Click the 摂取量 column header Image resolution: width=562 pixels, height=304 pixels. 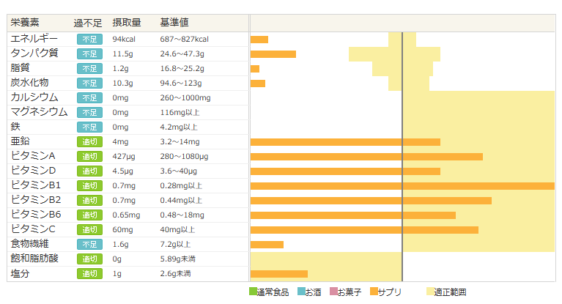pyautogui.click(x=127, y=23)
